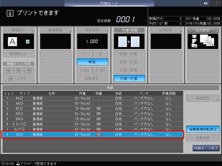Select the left-facing original direction icon

(x=9, y=70)
